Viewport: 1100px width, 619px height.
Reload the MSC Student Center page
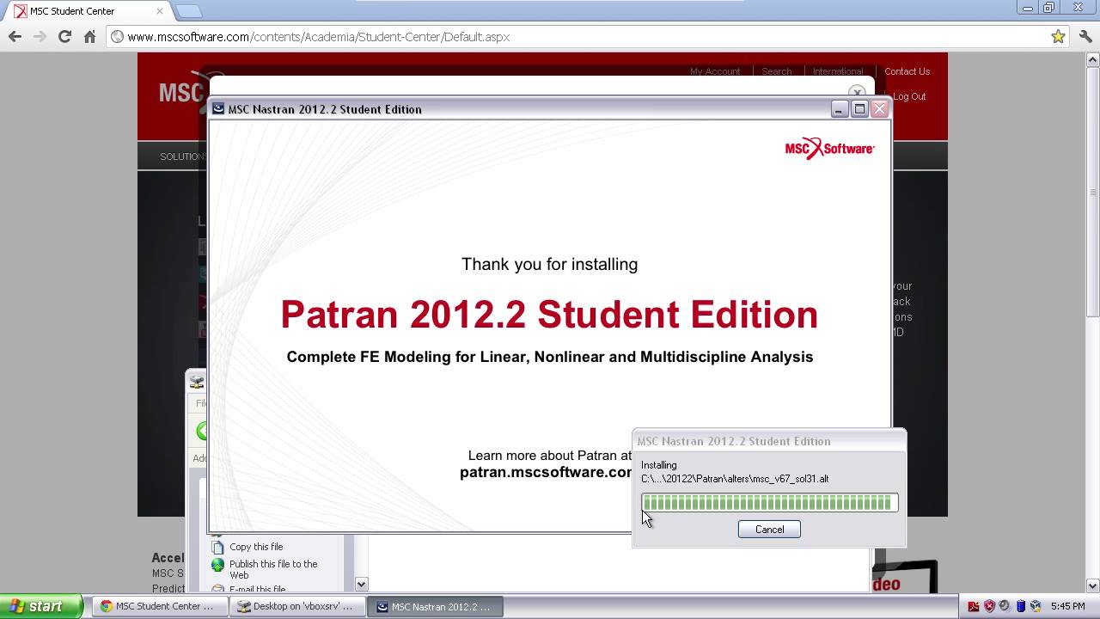click(64, 37)
